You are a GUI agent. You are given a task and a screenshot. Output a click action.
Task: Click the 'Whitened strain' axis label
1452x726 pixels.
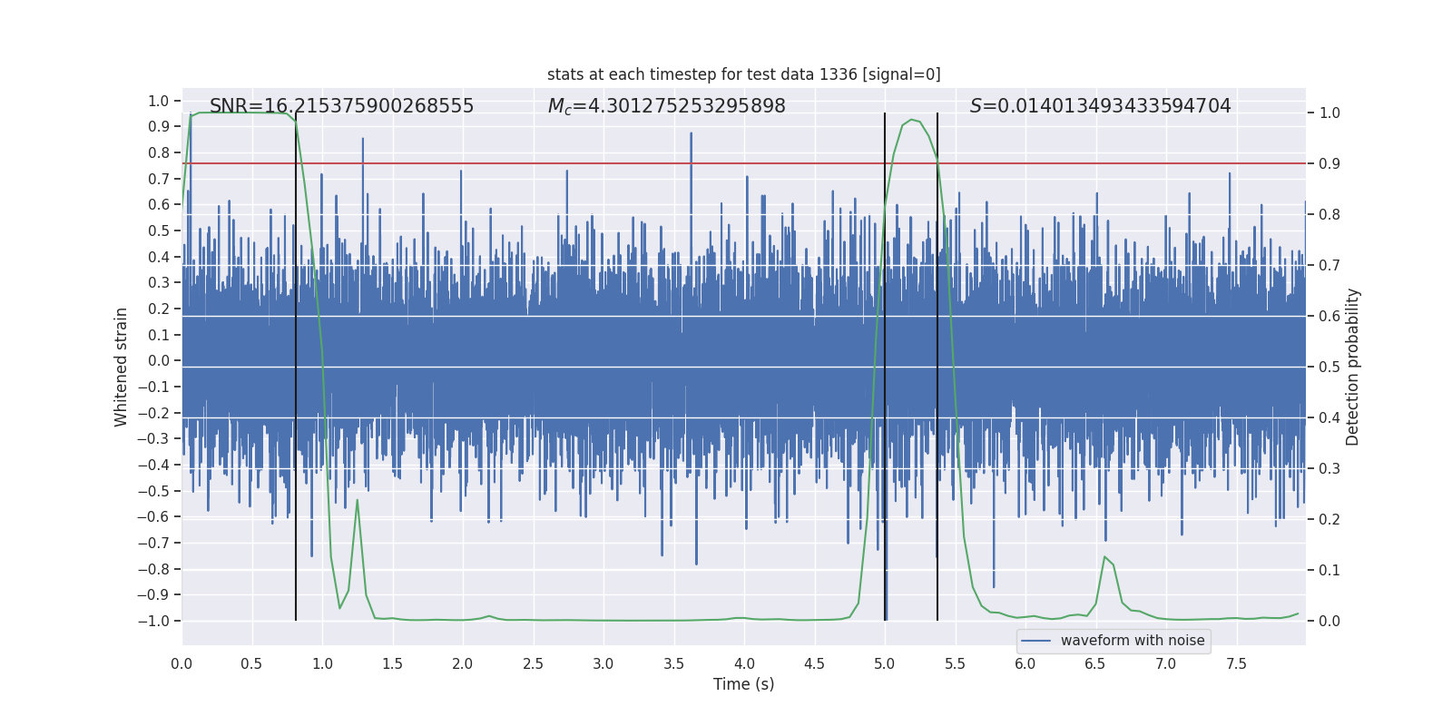122,367
